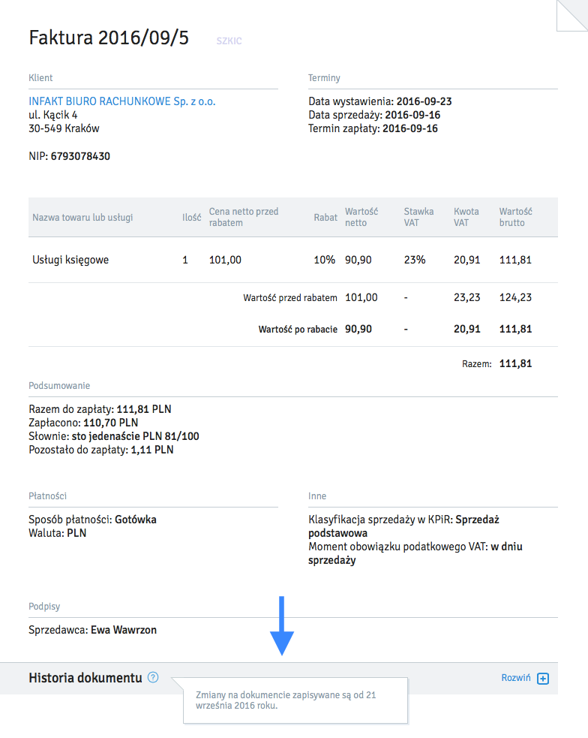Click the Sprzedawca name Ewa Wawrzon
This screenshot has height=738, width=588.
[x=124, y=630]
